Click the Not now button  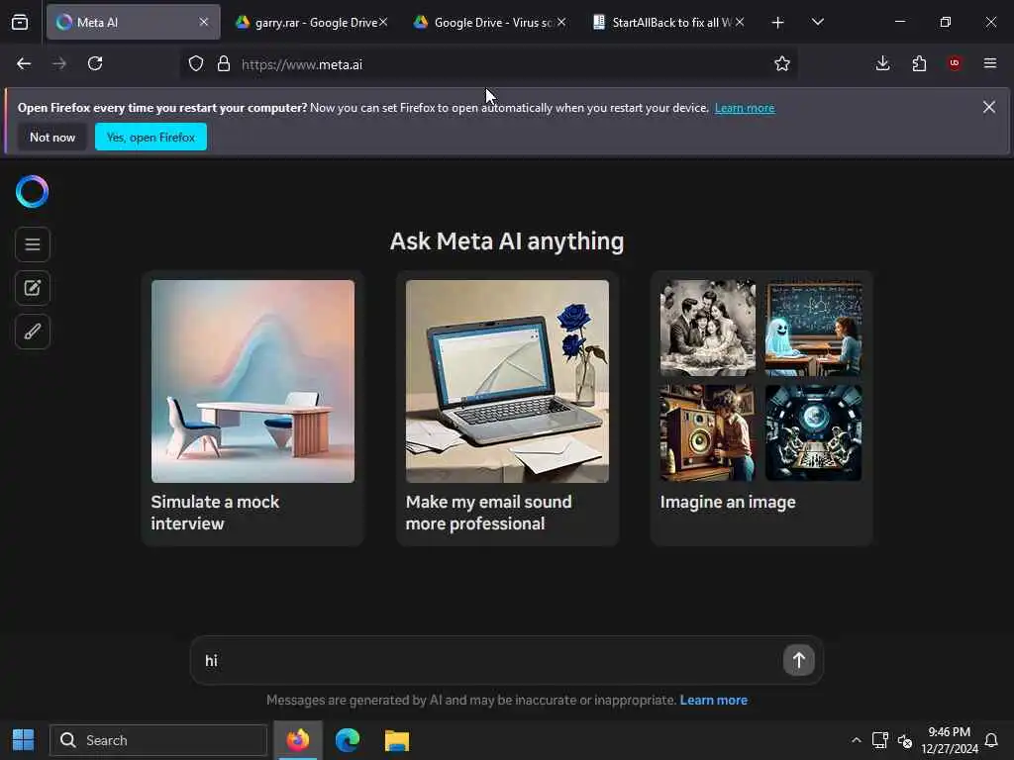tap(52, 137)
